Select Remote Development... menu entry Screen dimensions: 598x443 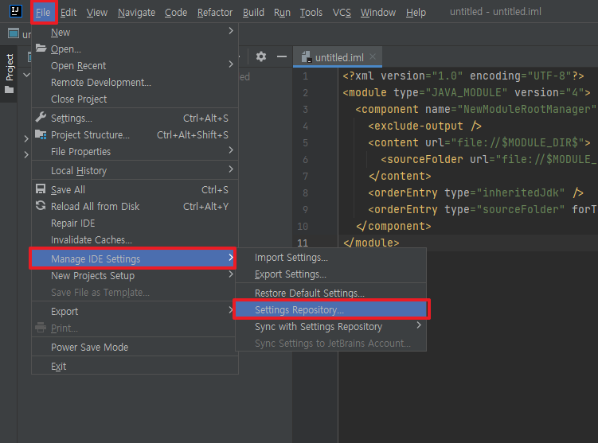[135, 82]
